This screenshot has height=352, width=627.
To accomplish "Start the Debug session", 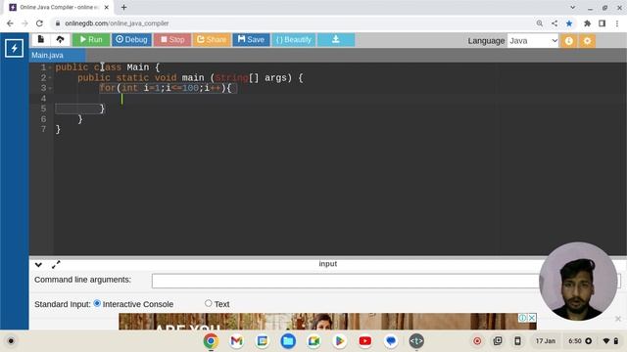I will click(x=131, y=39).
